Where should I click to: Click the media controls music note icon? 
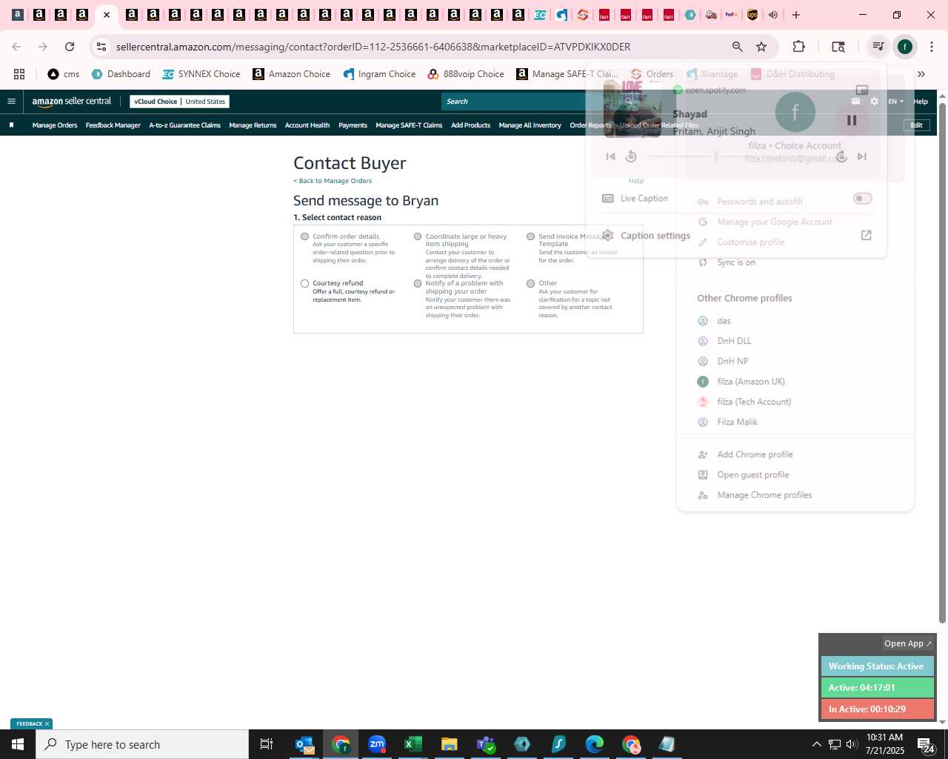tap(878, 47)
